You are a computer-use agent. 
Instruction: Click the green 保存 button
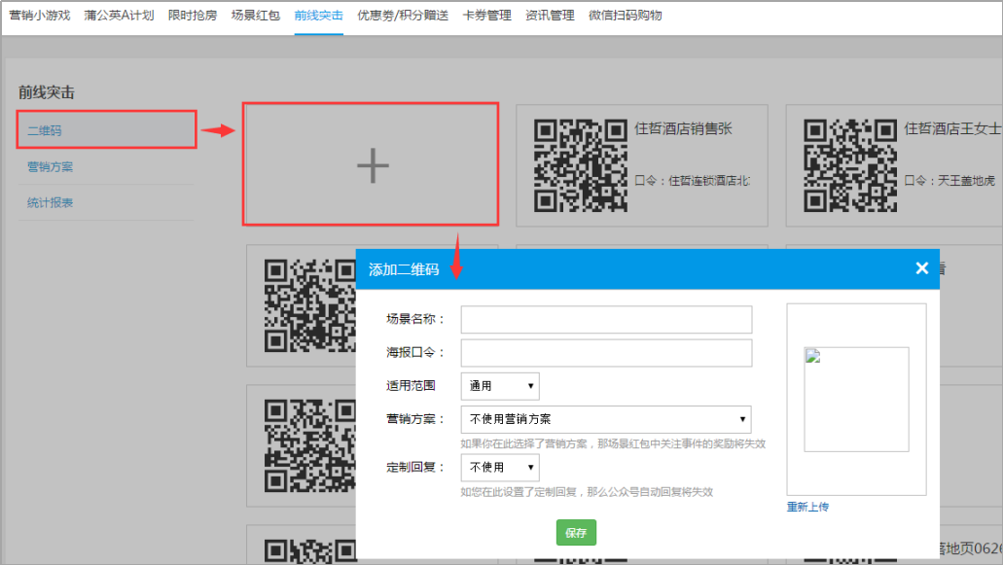point(576,532)
